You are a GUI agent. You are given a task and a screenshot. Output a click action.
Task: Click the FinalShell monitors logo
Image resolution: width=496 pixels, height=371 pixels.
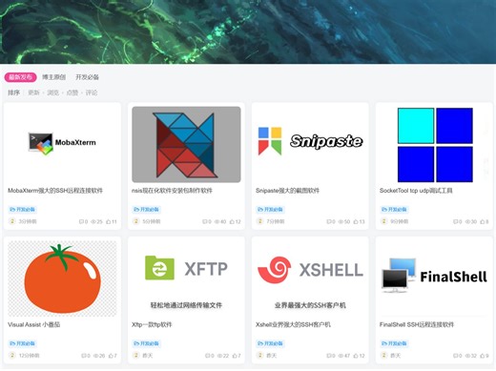point(399,276)
